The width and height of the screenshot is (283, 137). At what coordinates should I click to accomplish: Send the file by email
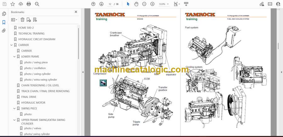tap(270, 4)
